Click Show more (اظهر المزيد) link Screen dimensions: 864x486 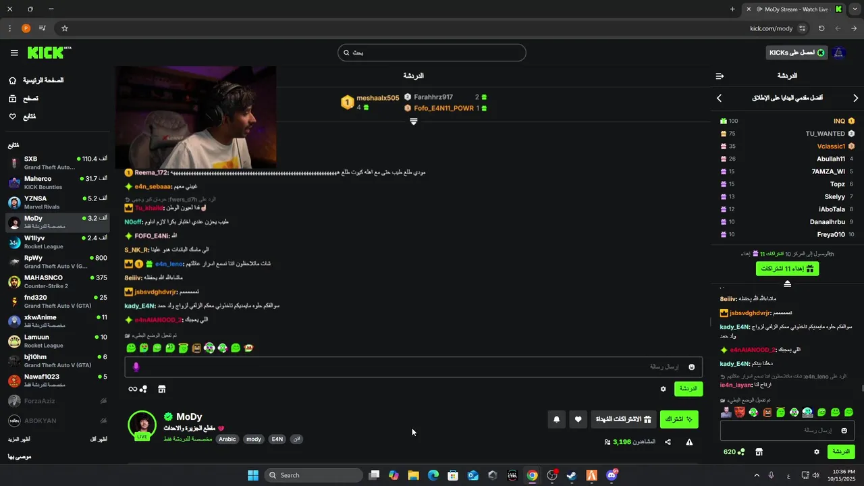click(x=19, y=439)
